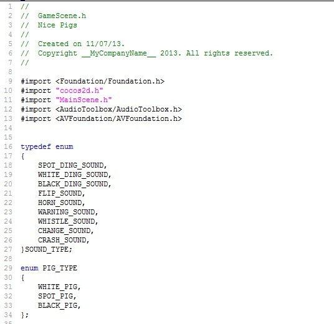Click line number 27 in the gutter
This screenshot has height=324, width=334.
coord(8,249)
